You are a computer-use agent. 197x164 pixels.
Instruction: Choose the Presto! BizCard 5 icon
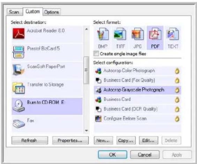point(18,52)
